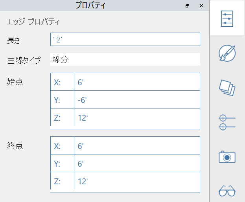The width and height of the screenshot is (245, 202).
Task: Open the Properties panel sliders icon
Action: pos(227,18)
